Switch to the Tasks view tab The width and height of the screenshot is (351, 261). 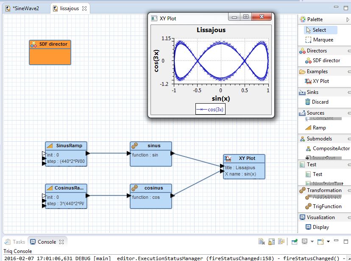tap(15, 242)
